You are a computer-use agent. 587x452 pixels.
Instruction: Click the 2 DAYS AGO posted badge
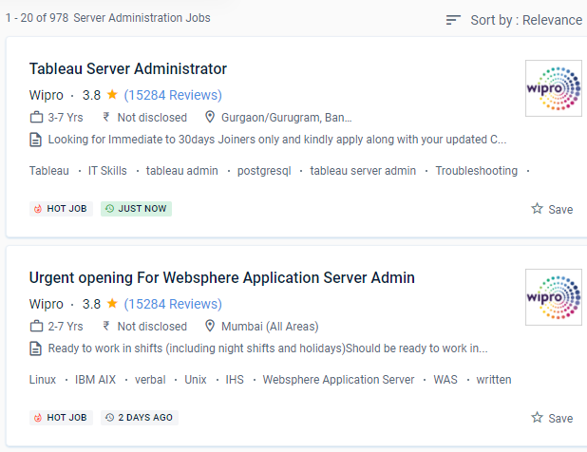point(140,418)
